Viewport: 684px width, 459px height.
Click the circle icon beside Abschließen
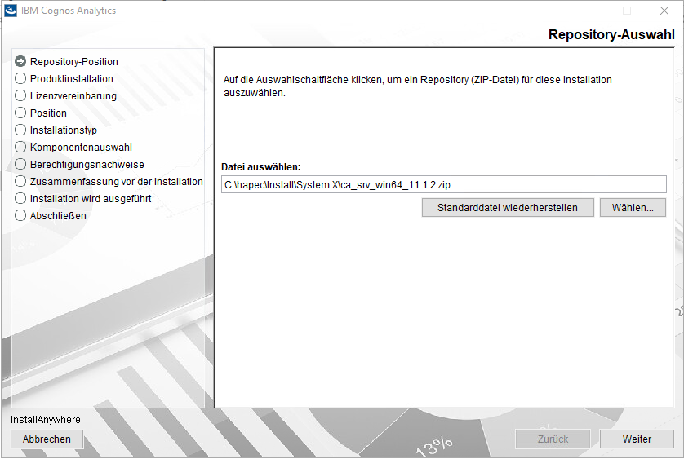[20, 215]
